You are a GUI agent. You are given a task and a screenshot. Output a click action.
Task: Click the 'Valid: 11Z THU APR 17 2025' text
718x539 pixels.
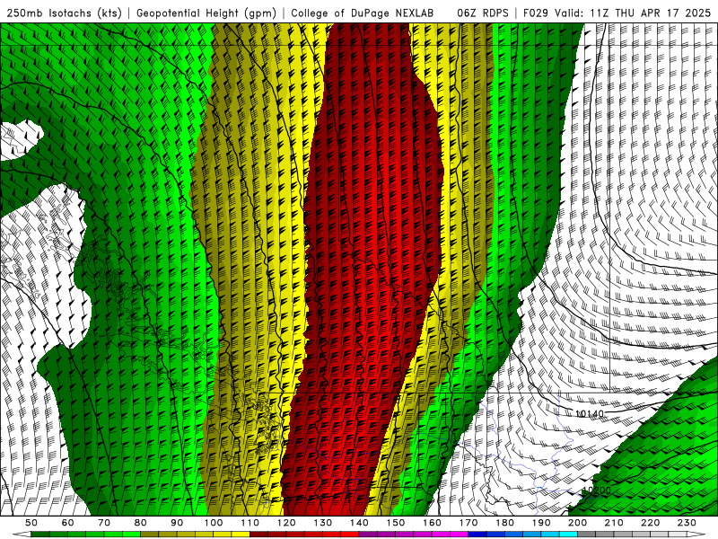pyautogui.click(x=633, y=13)
